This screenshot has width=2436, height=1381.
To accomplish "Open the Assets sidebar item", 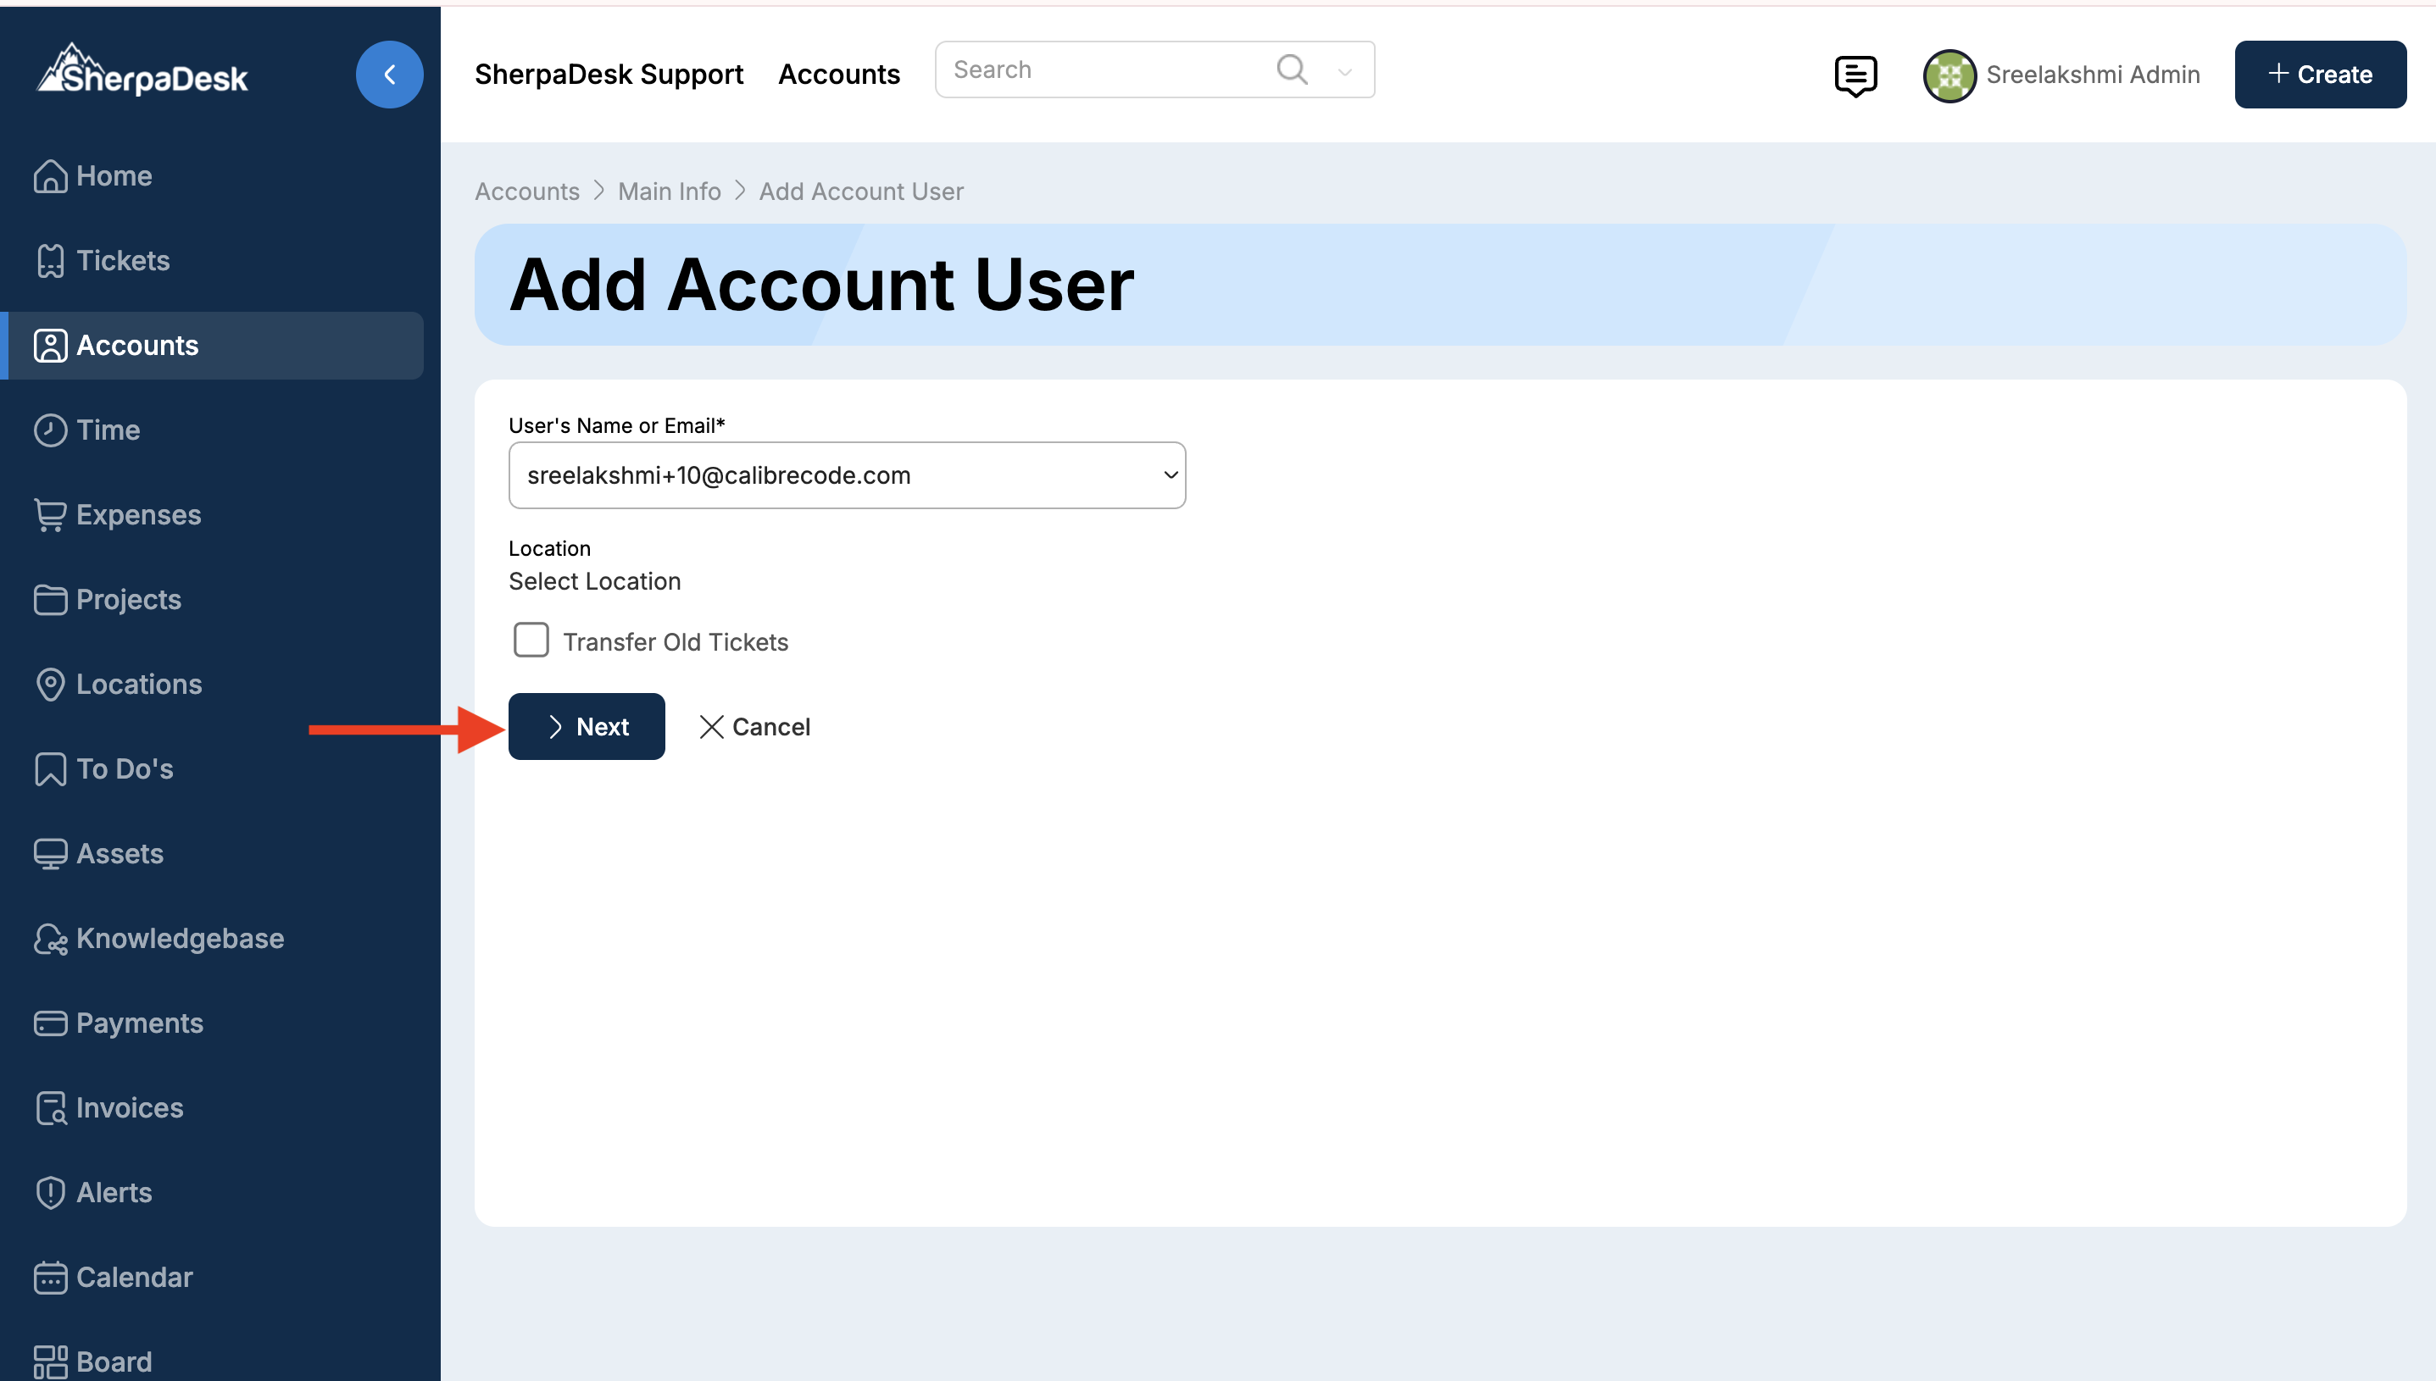I will coord(120,854).
